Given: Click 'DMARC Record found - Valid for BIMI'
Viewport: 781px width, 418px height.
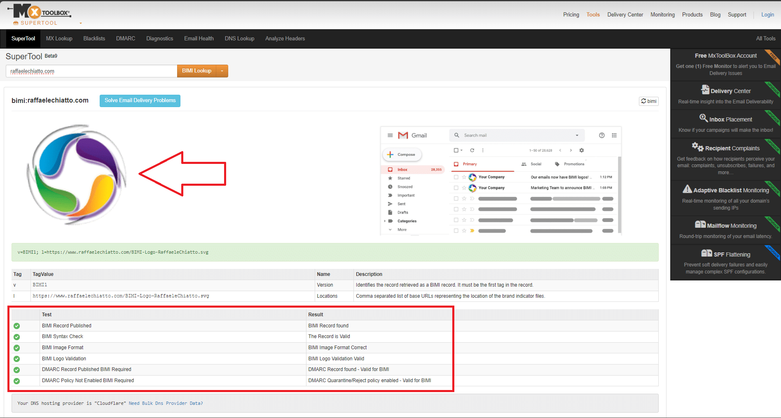Looking at the screenshot, I should tap(348, 370).
